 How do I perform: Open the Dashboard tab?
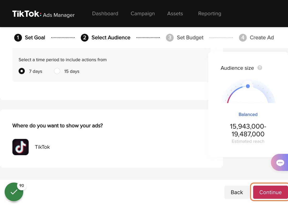105,14
